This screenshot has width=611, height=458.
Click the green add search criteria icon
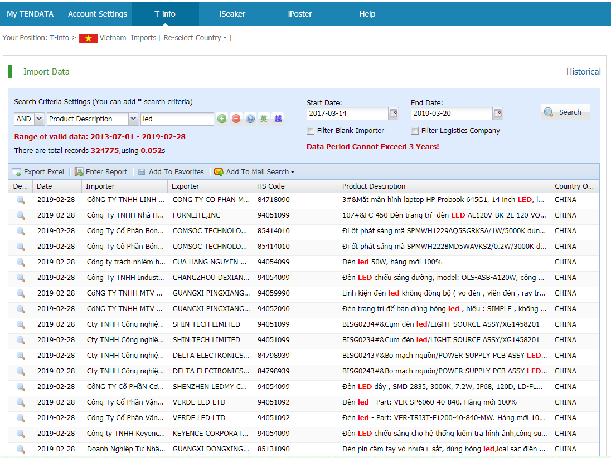point(222,119)
